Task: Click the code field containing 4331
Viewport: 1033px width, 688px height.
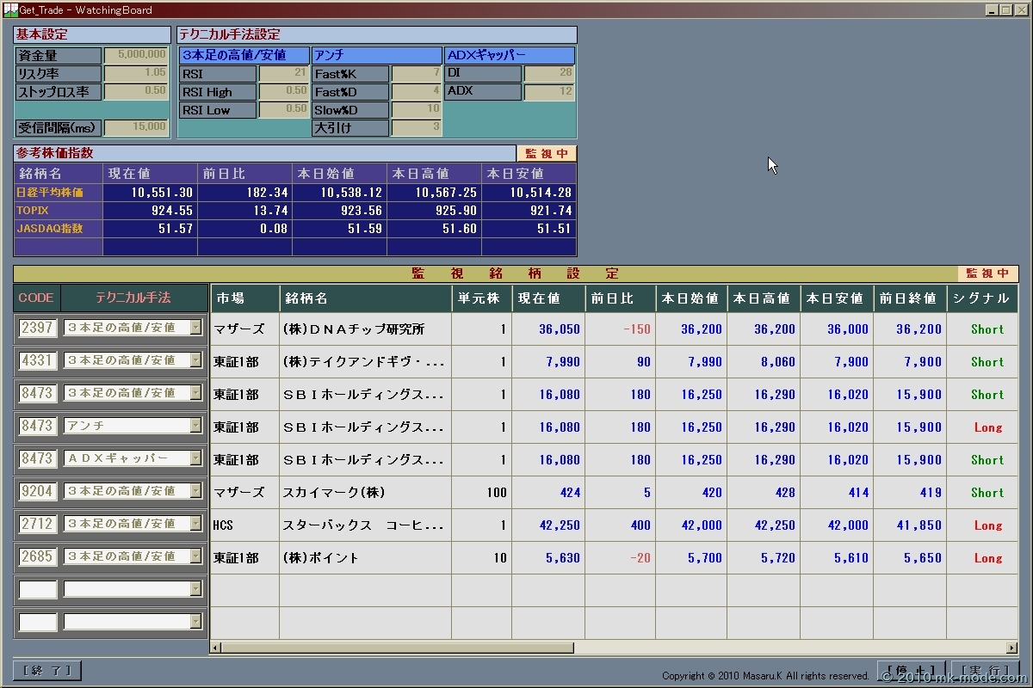Action: [x=38, y=360]
